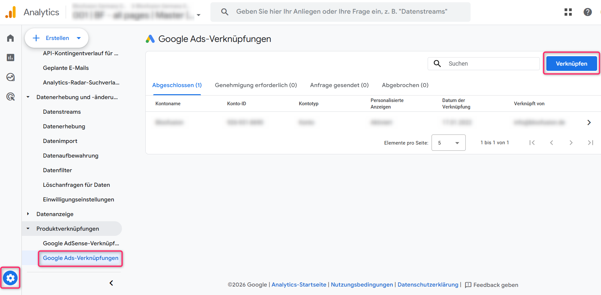This screenshot has height=295, width=601.
Task: Open the linked account row details chevron
Action: (589, 122)
